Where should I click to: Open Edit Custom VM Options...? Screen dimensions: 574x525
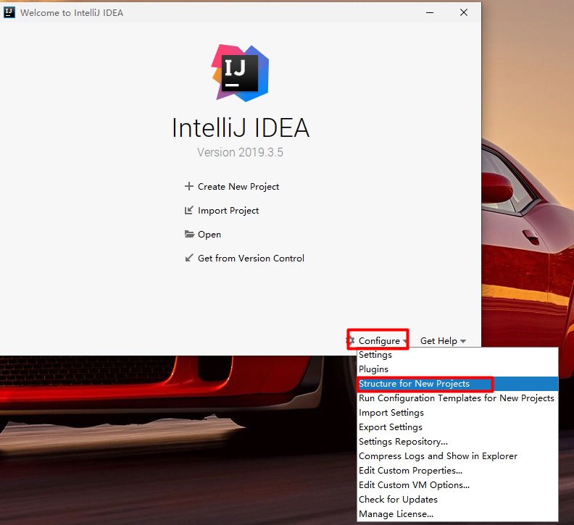pyautogui.click(x=457, y=484)
